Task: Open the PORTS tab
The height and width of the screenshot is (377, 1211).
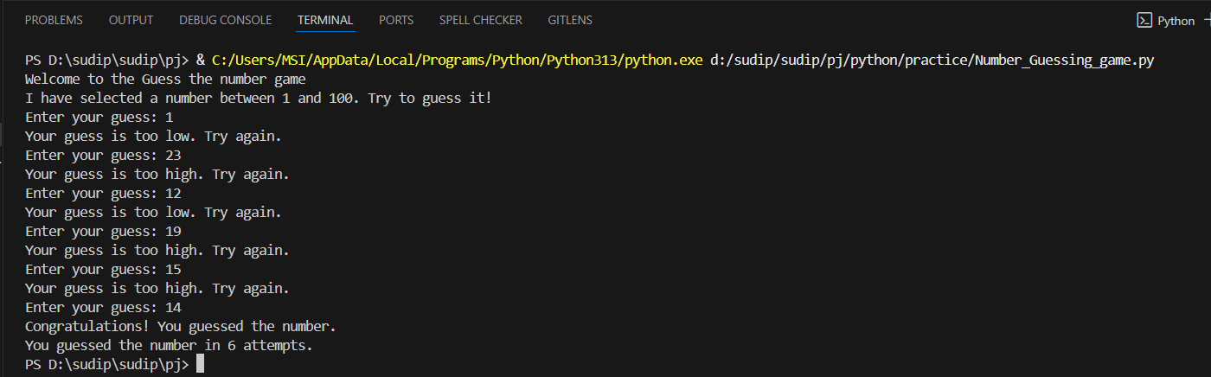Action: click(x=396, y=20)
